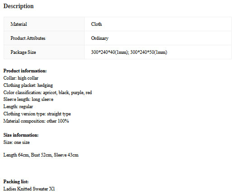Click the Product information heading
The width and height of the screenshot is (233, 195).
(25, 71)
